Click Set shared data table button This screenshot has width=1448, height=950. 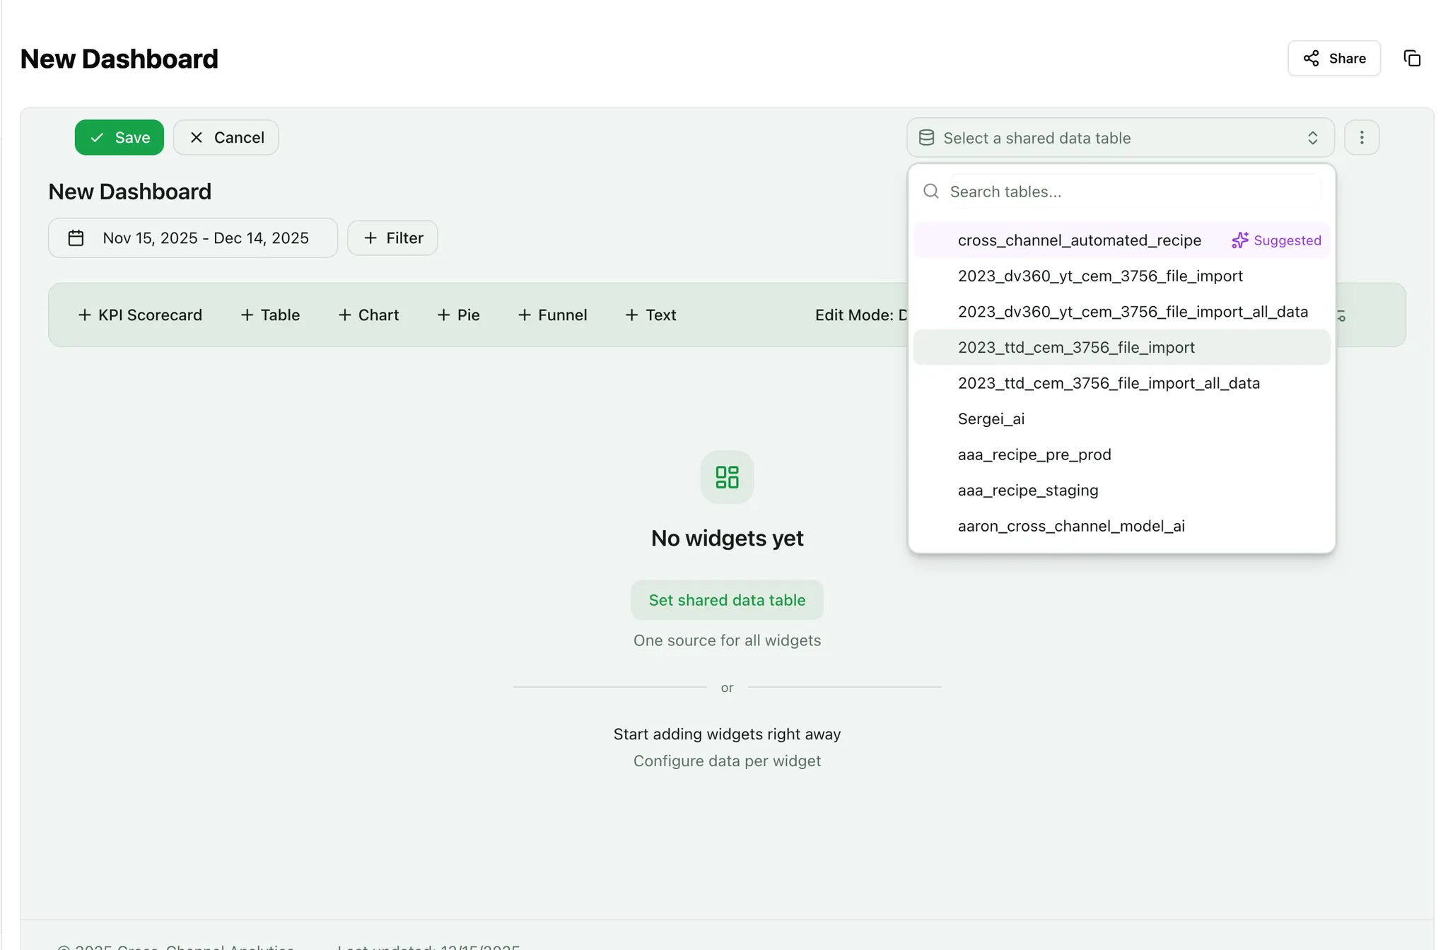pyautogui.click(x=727, y=600)
